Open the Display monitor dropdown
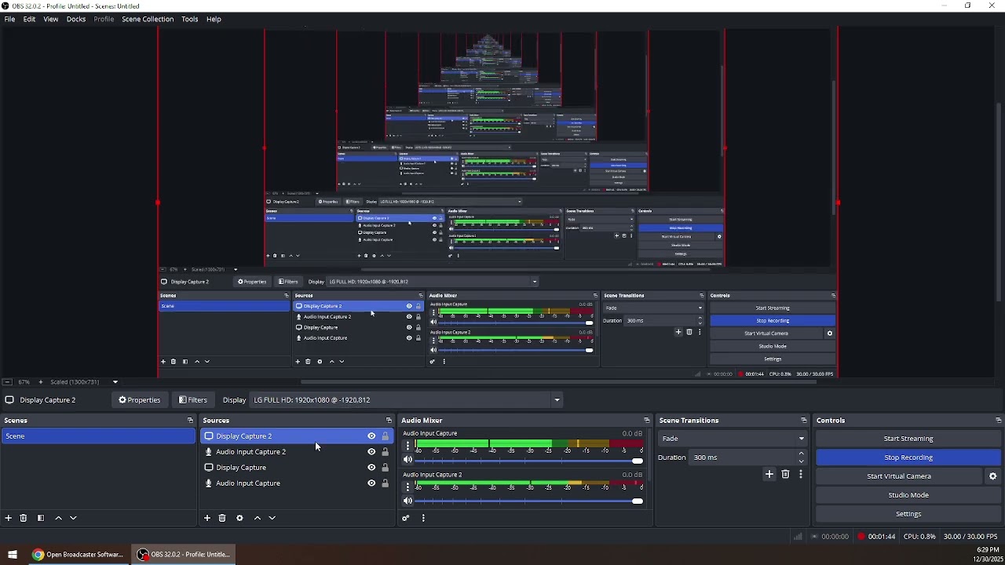Viewport: 1005px width, 565px height. [406, 400]
